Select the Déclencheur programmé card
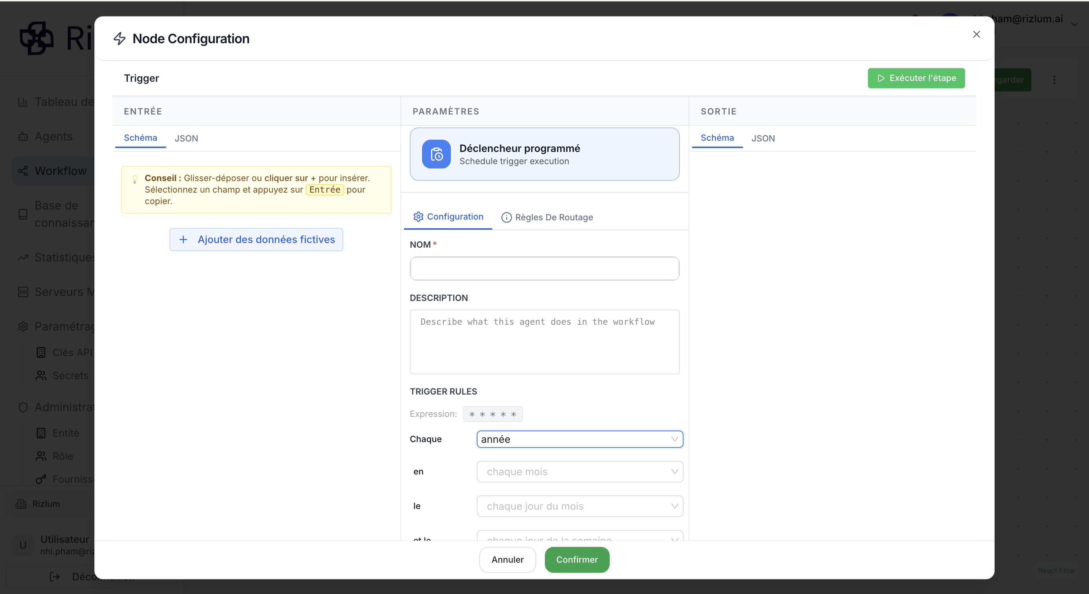1089x594 pixels. coord(544,154)
